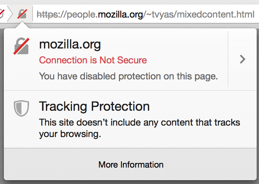Viewport: 259px width, 184px height.
Task: Click the words your browsing in the description
Action: [70, 134]
